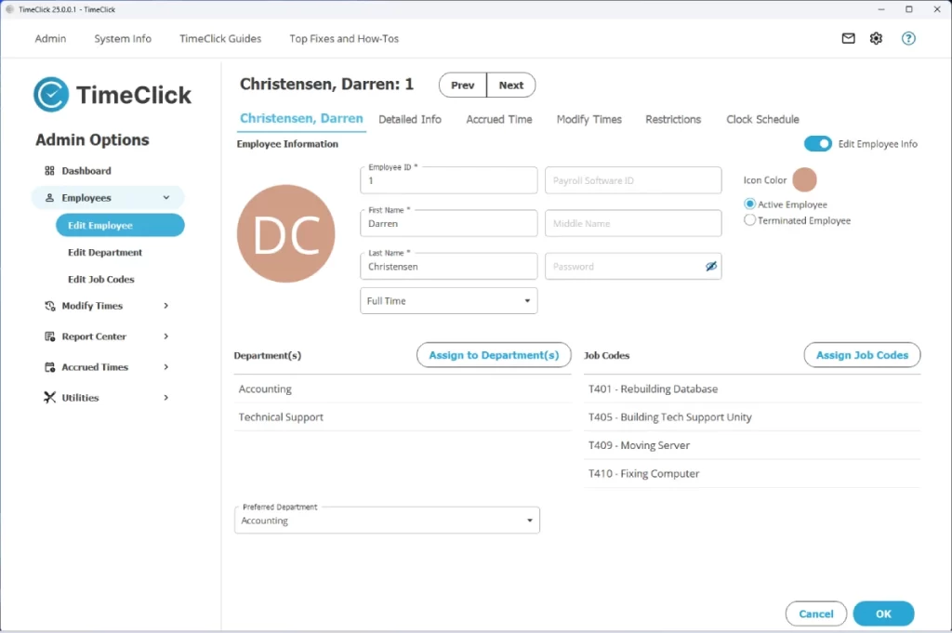Image resolution: width=952 pixels, height=633 pixels.
Task: Open the System Info menu
Action: coord(123,39)
